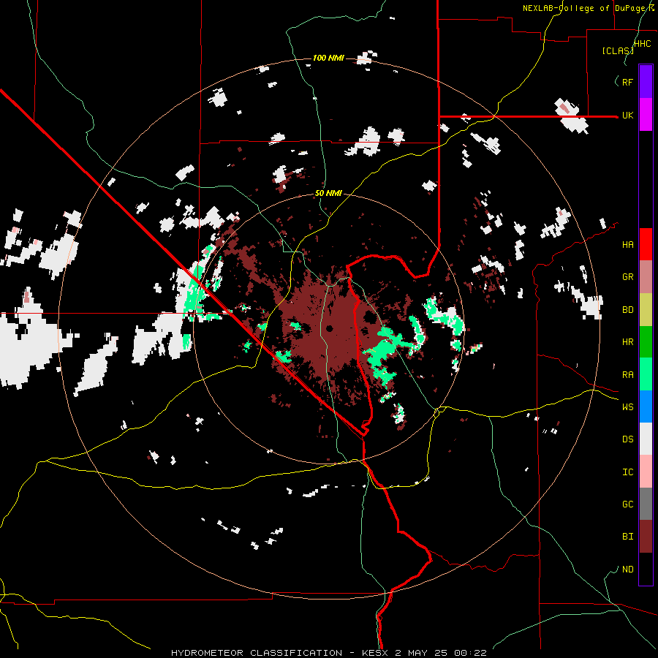The image size is (658, 658).
Task: Click the BD yellow legend swatch
Action: [x=646, y=309]
